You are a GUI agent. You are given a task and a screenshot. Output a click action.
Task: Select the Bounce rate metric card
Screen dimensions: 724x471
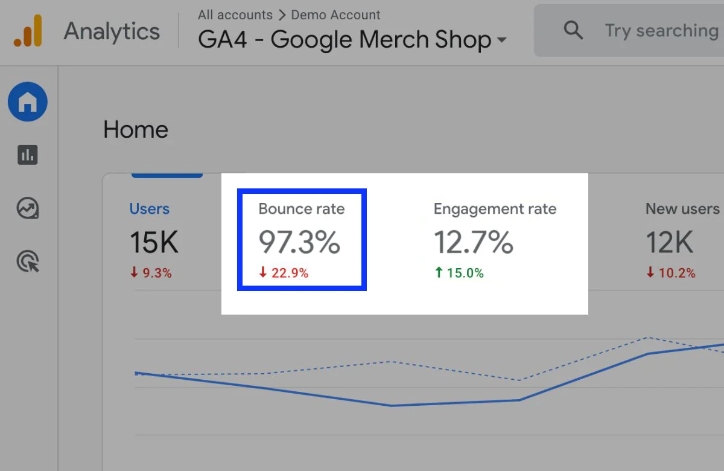tap(301, 239)
